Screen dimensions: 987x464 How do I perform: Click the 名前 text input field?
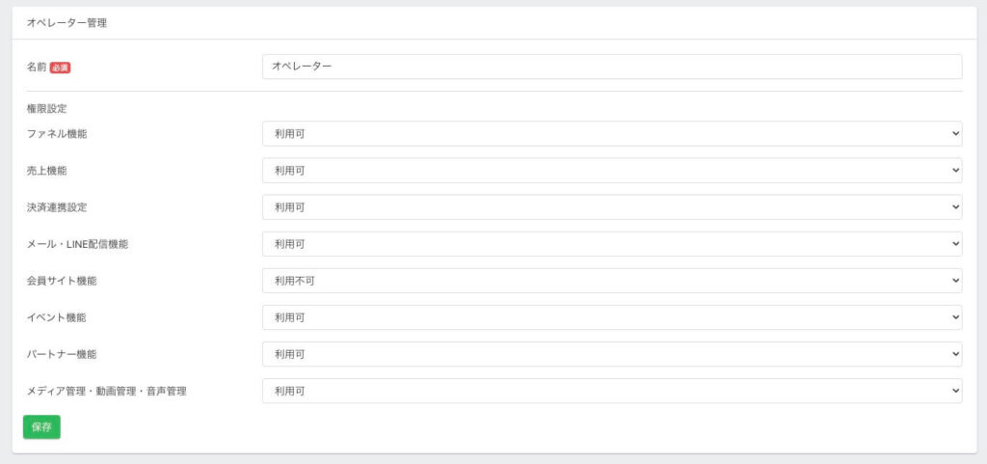coord(612,67)
